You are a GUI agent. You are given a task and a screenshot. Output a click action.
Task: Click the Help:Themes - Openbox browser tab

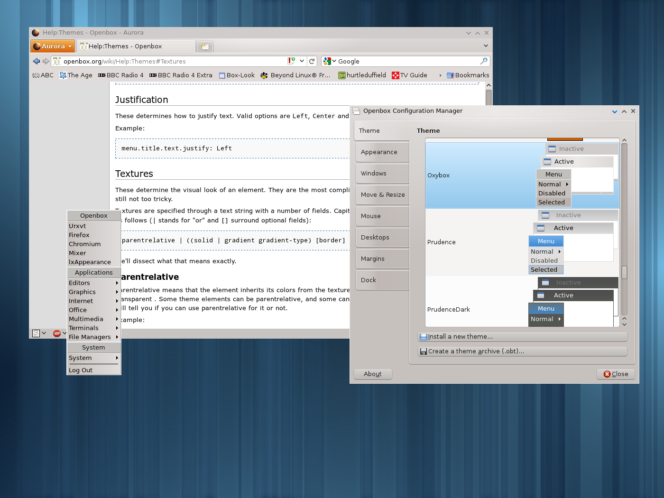coord(137,46)
